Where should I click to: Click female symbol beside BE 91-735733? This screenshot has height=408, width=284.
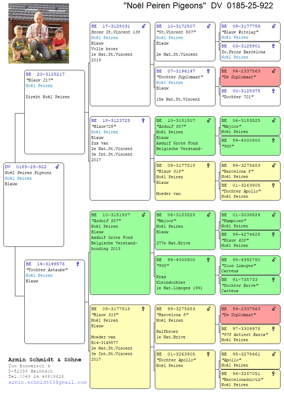coord(274,280)
